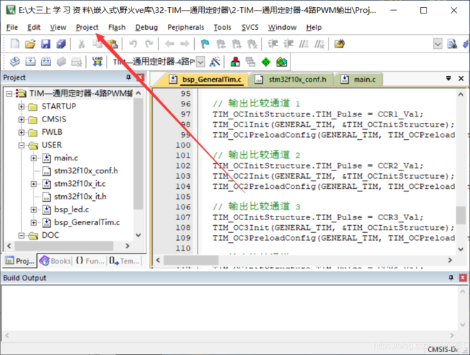Viewport: 470px width, 355px height.
Task: Pin the Build Output panel
Action: click(x=451, y=278)
